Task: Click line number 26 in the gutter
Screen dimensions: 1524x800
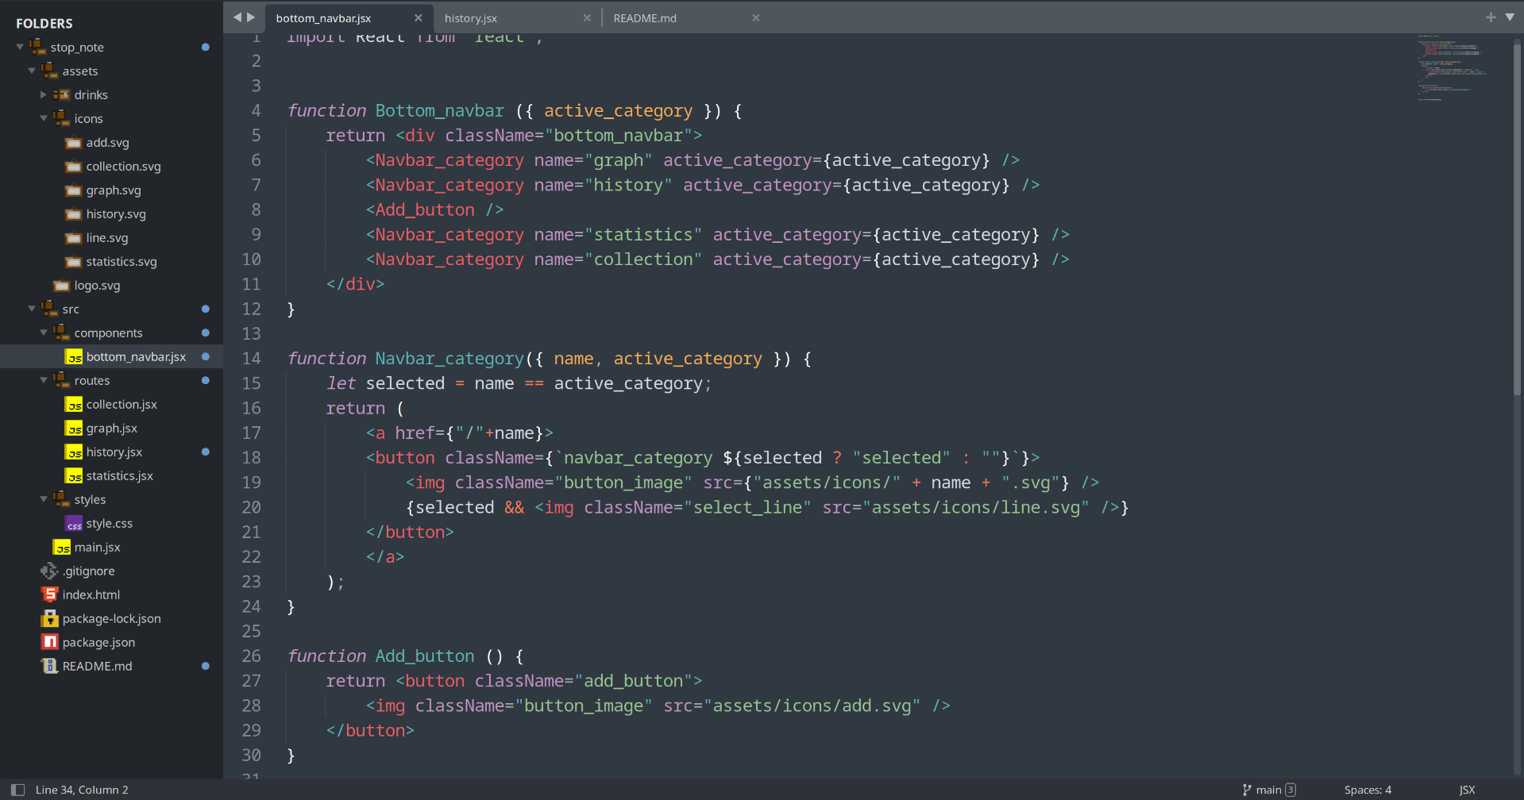Action: 251,656
